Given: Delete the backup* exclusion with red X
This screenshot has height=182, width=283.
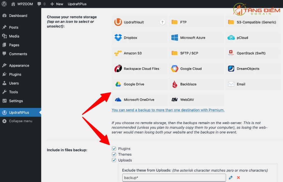Looking at the screenshot, I should (x=238, y=178).
